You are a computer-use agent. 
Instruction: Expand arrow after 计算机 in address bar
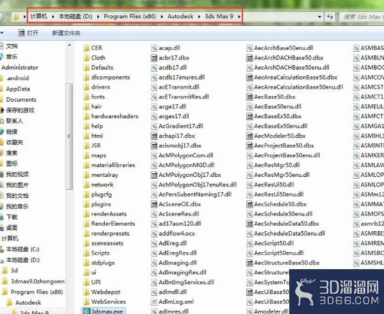pos(53,16)
